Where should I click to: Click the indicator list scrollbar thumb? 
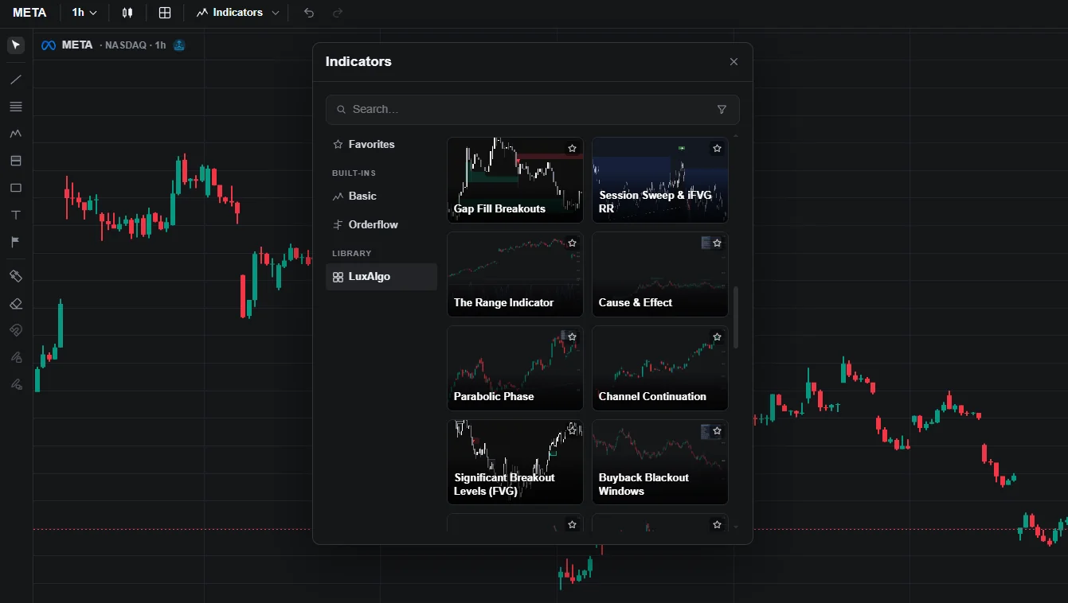click(736, 317)
